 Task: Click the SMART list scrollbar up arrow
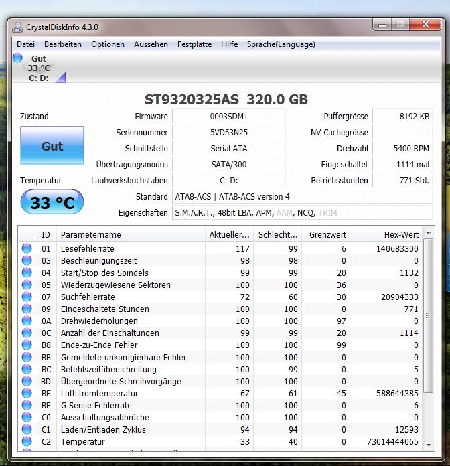coord(429,232)
